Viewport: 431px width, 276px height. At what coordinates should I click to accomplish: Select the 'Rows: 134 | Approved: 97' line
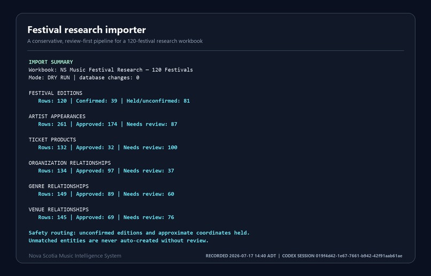[106, 171]
